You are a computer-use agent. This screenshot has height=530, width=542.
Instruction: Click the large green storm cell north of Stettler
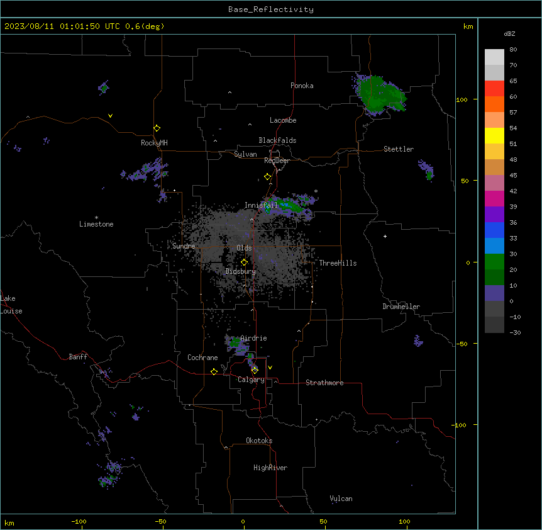coord(379,94)
